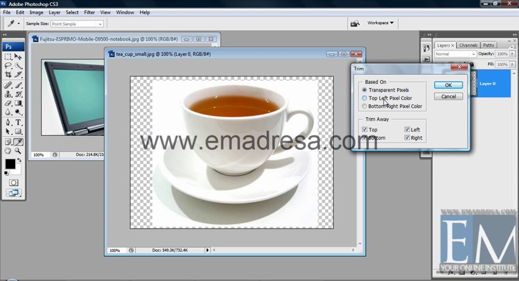The image size is (519, 281).
Task: Select the Healing Brush tool
Action: 8,85
